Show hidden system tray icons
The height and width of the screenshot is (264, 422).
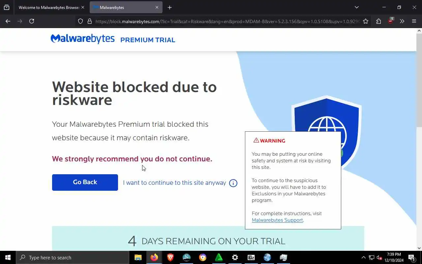click(x=363, y=257)
